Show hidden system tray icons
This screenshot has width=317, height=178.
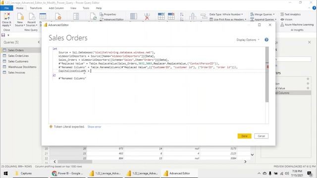click(259, 174)
